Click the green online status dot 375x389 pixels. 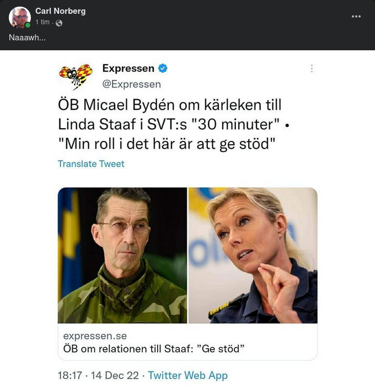[x=28, y=25]
